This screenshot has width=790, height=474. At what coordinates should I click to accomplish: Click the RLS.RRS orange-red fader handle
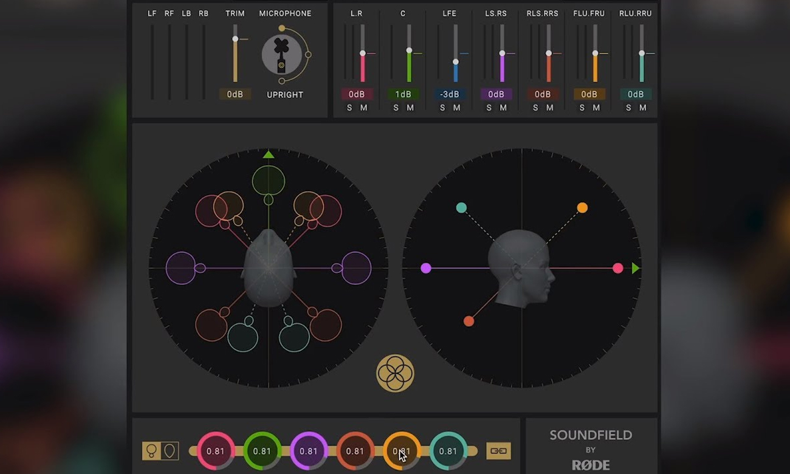(x=549, y=53)
